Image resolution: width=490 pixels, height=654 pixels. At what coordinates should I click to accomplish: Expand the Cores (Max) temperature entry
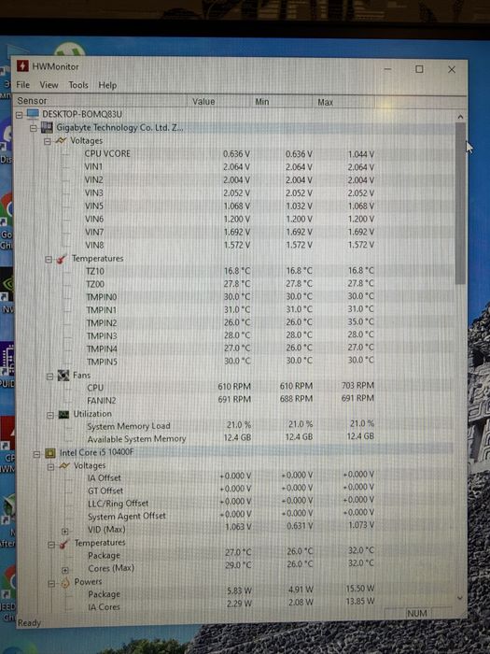[65, 570]
